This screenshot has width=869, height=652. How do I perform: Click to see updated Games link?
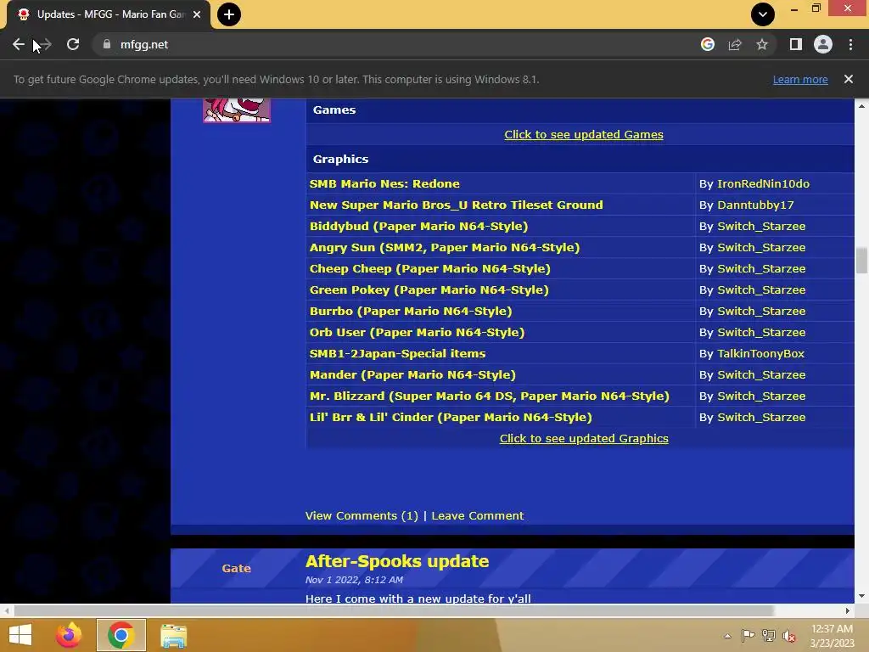(584, 134)
